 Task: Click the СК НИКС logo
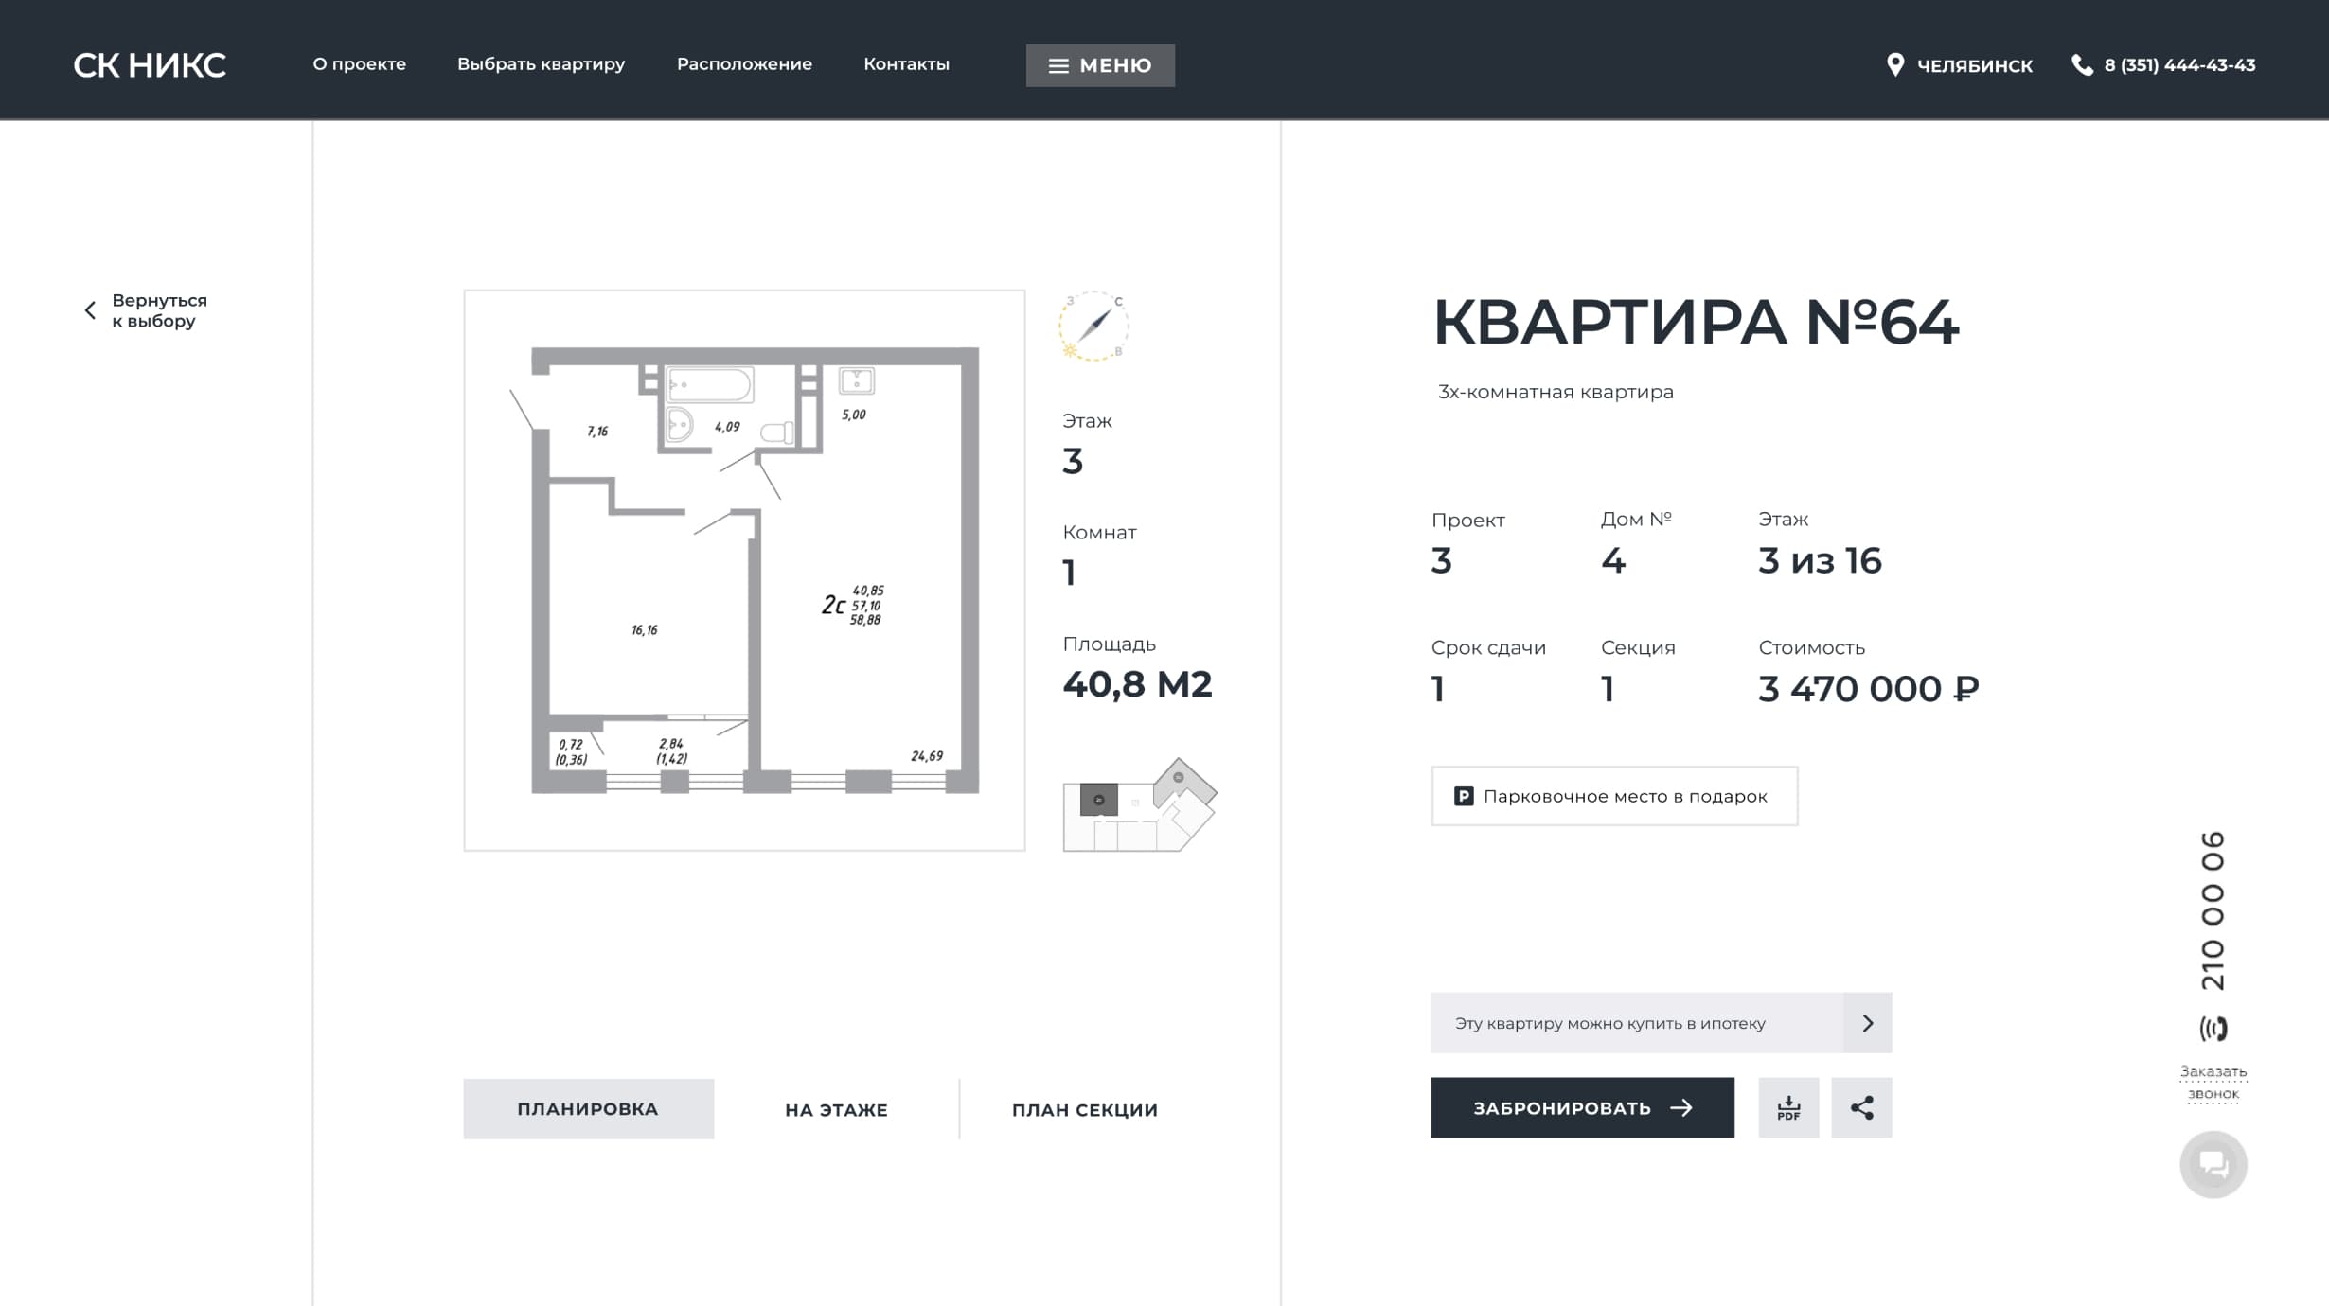(x=150, y=65)
